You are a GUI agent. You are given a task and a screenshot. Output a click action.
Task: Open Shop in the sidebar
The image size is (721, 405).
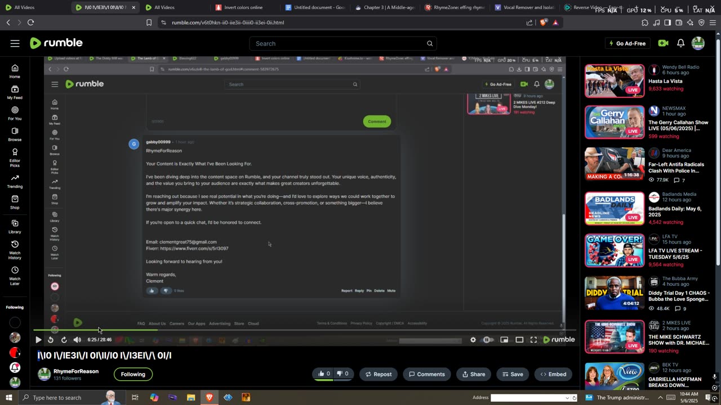15,202
